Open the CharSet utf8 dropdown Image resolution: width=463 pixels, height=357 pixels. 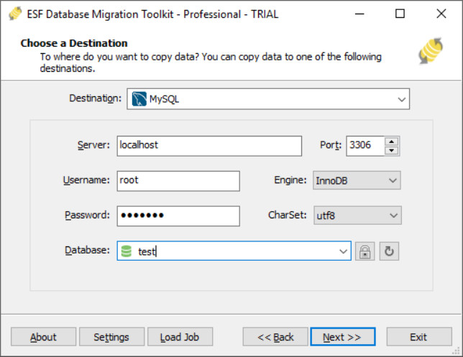click(392, 215)
